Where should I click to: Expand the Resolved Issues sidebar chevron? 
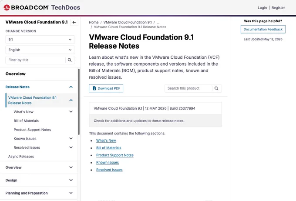(x=71, y=147)
